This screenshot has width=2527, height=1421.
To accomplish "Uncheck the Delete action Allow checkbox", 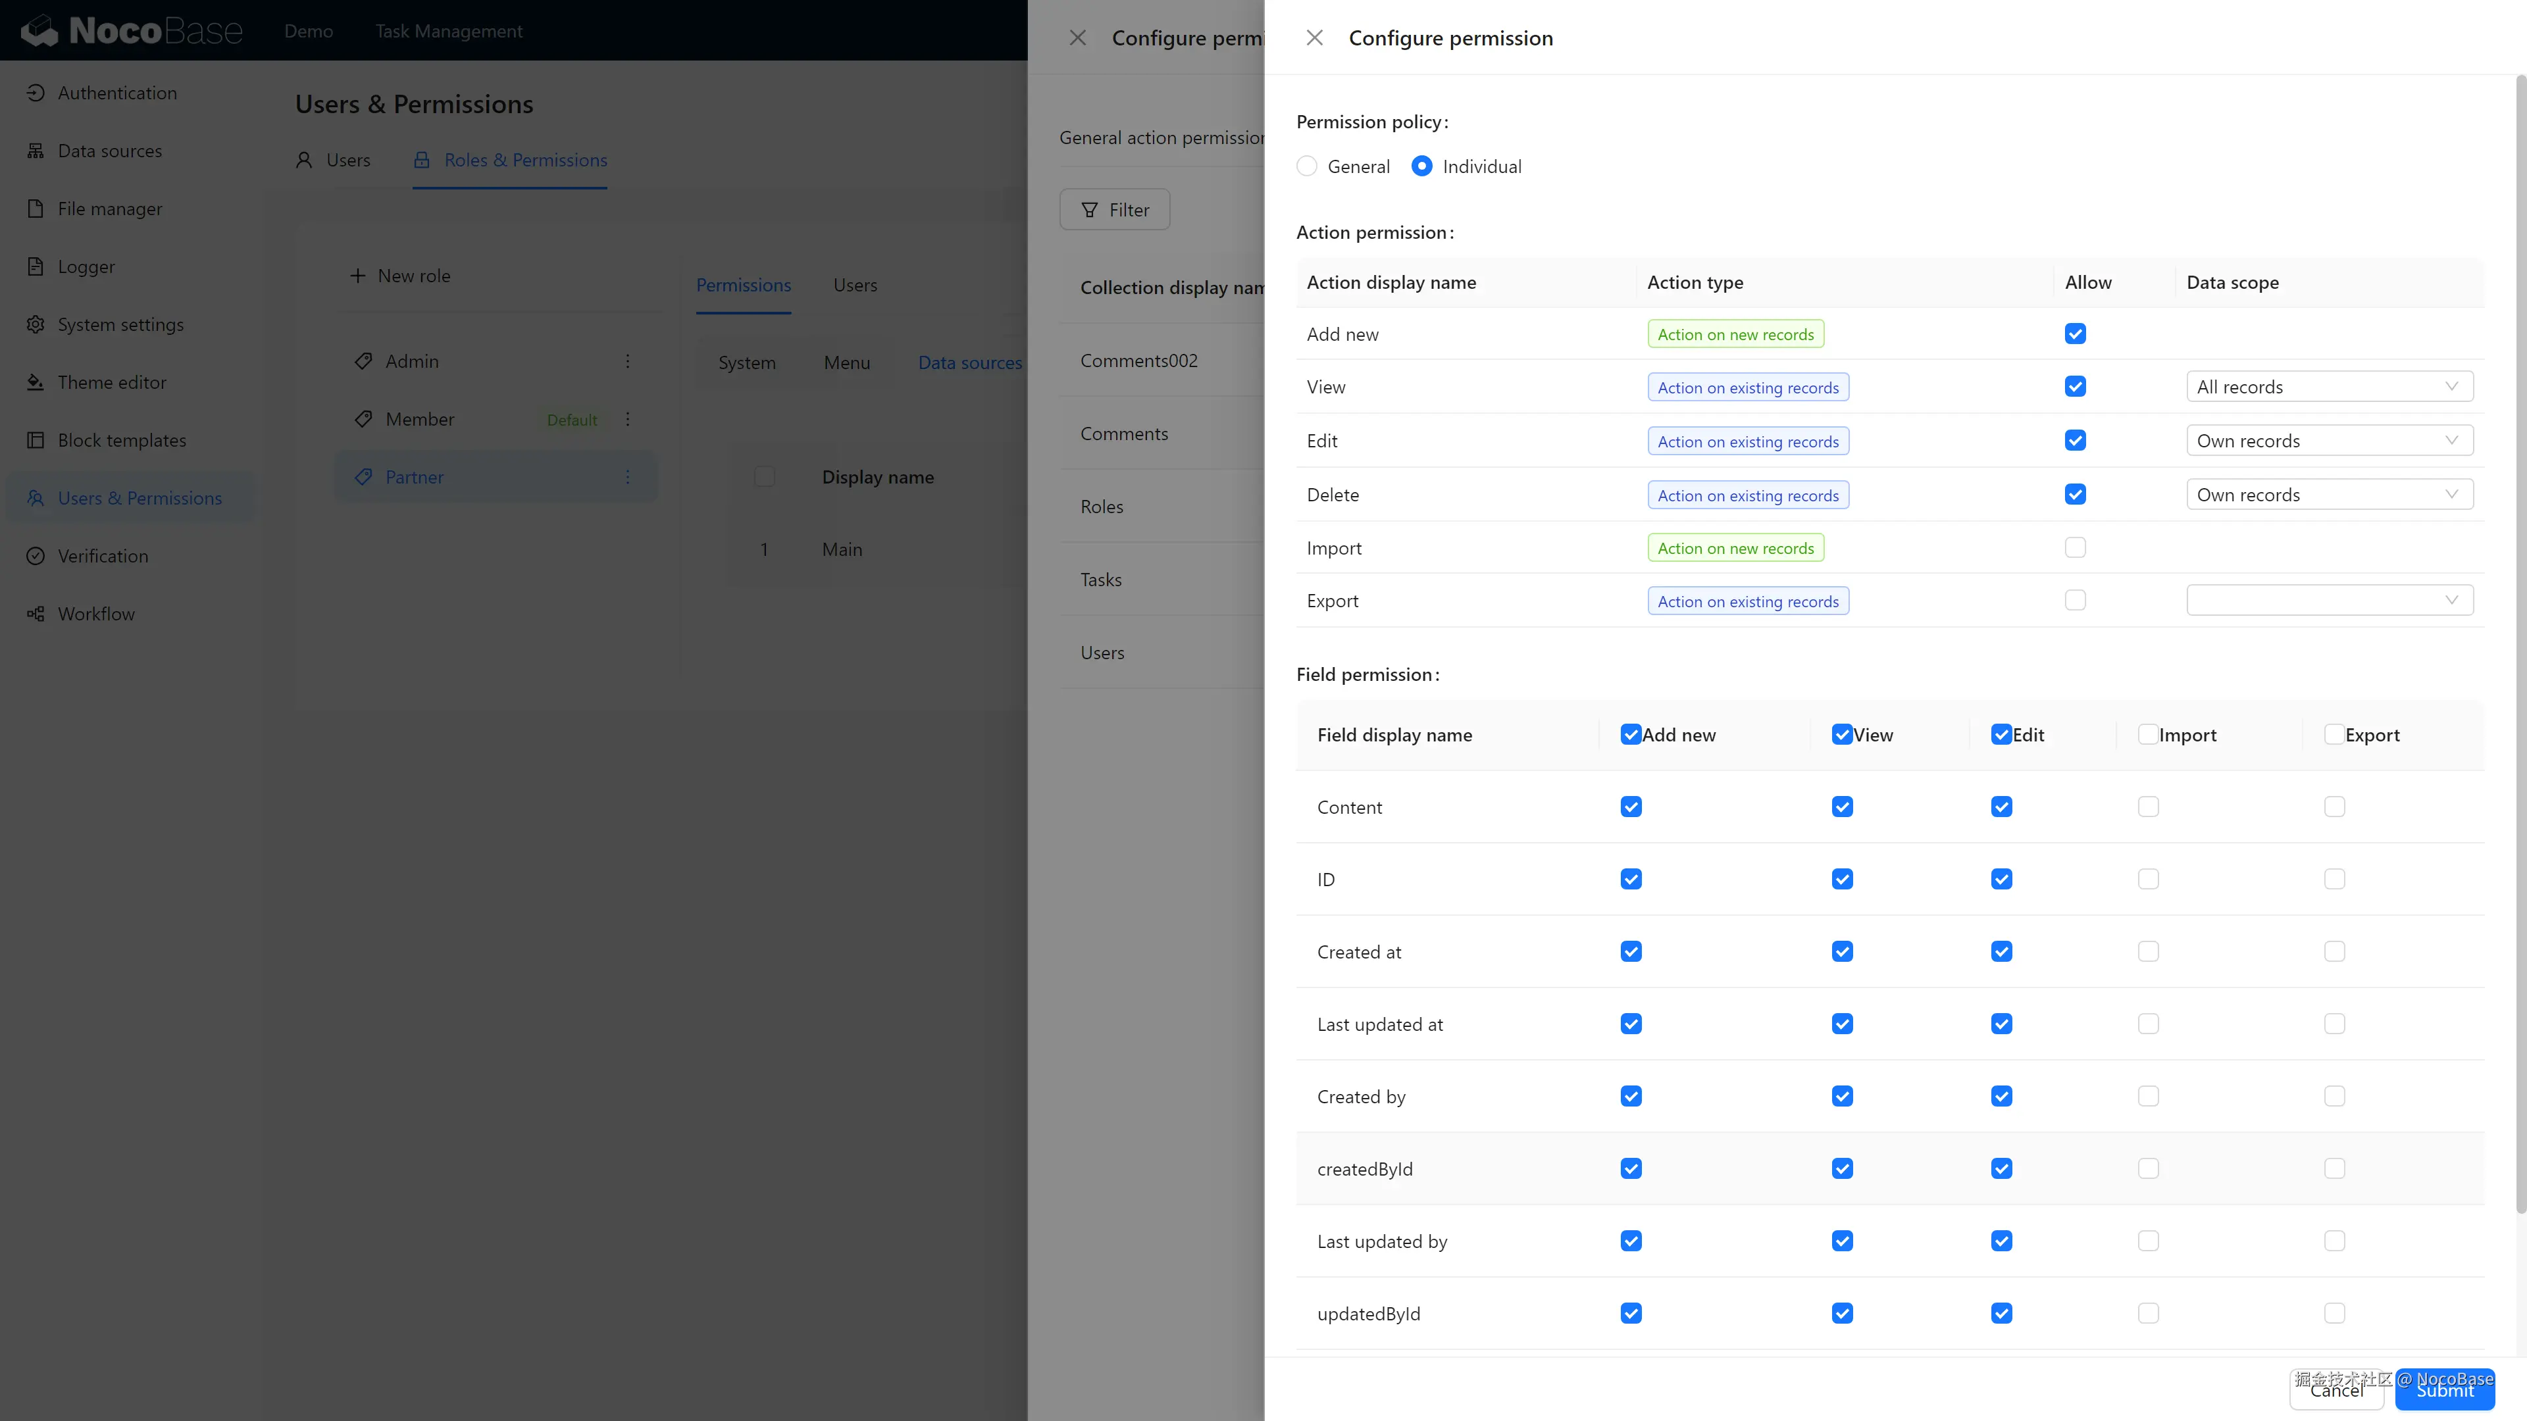I will pos(2075,494).
